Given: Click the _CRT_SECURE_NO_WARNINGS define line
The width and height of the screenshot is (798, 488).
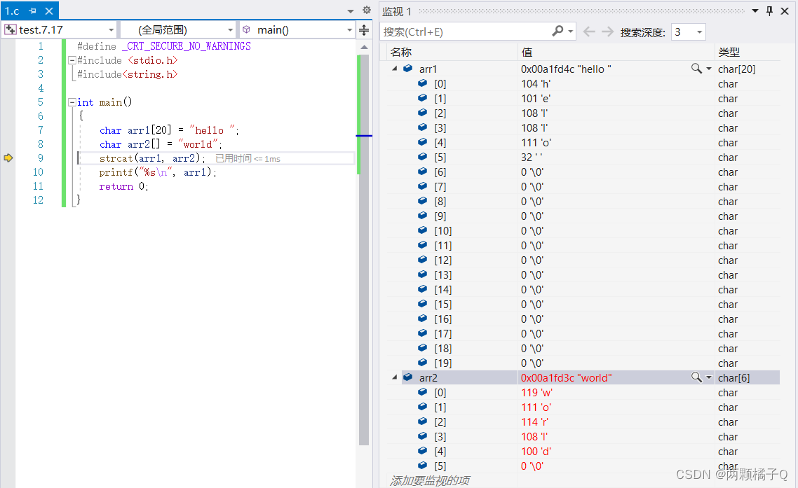Looking at the screenshot, I should point(164,46).
